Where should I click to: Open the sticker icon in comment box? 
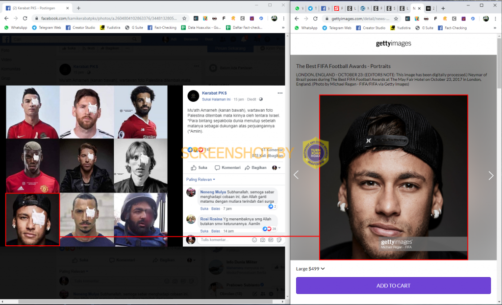coord(279,240)
